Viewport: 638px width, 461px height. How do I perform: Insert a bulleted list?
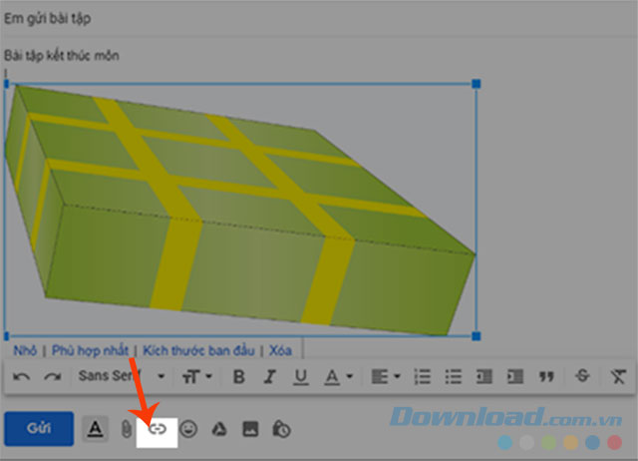[x=453, y=377]
